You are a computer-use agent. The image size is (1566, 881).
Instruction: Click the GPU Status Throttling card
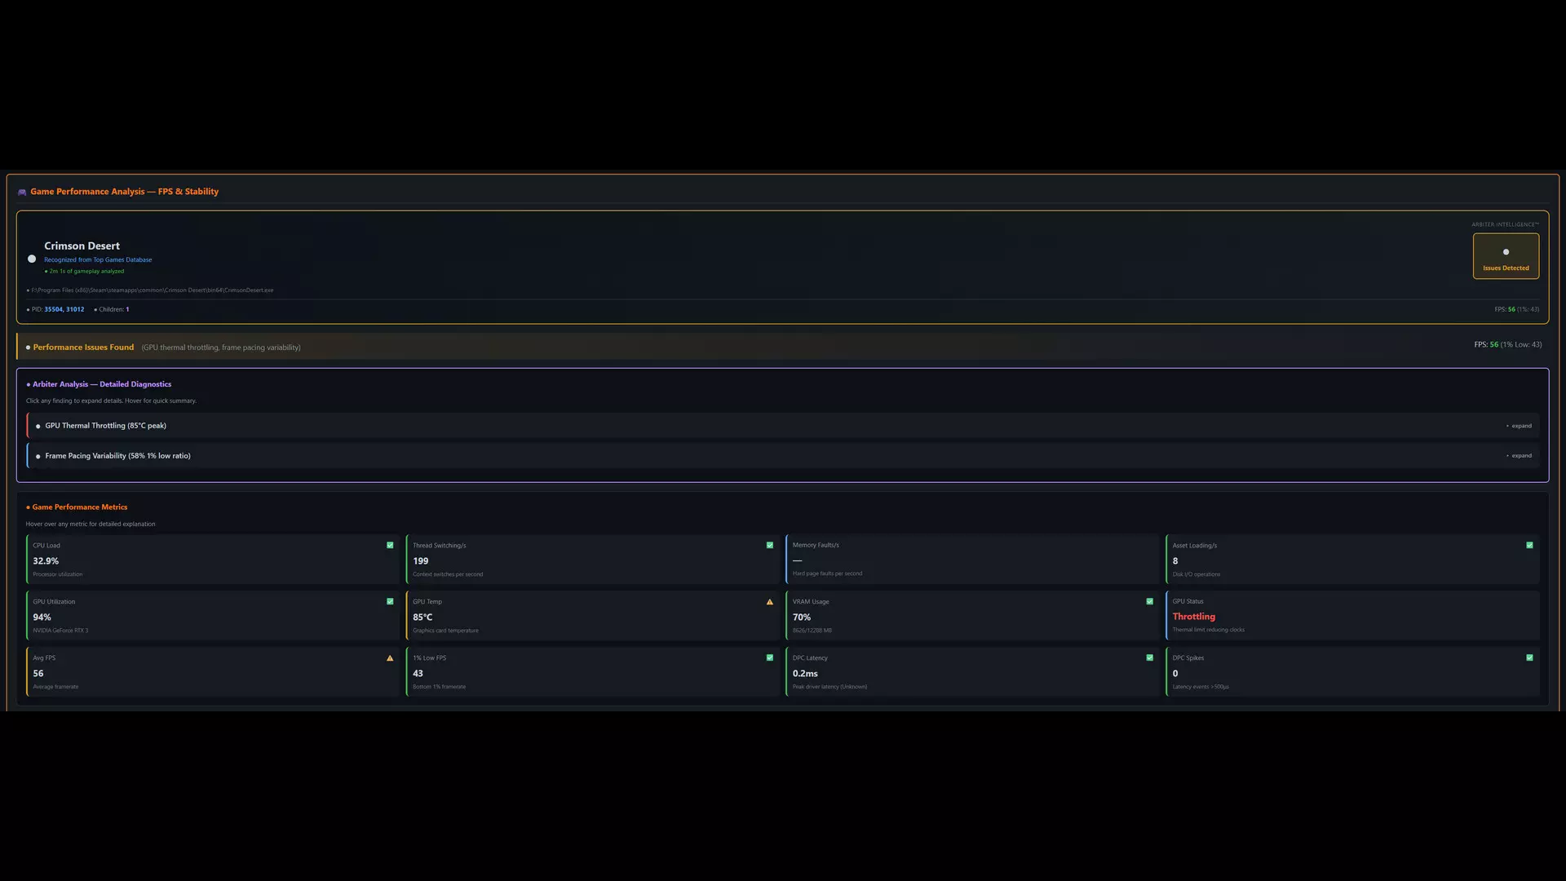(1352, 616)
